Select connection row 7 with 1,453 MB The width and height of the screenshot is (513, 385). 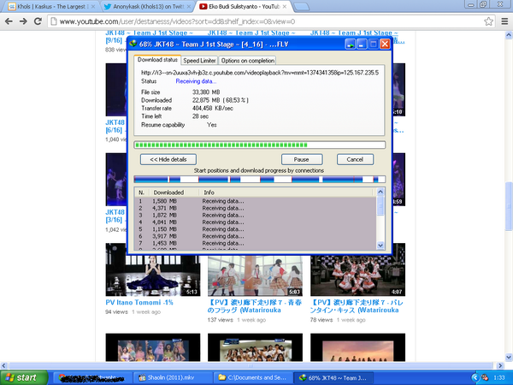pos(255,243)
